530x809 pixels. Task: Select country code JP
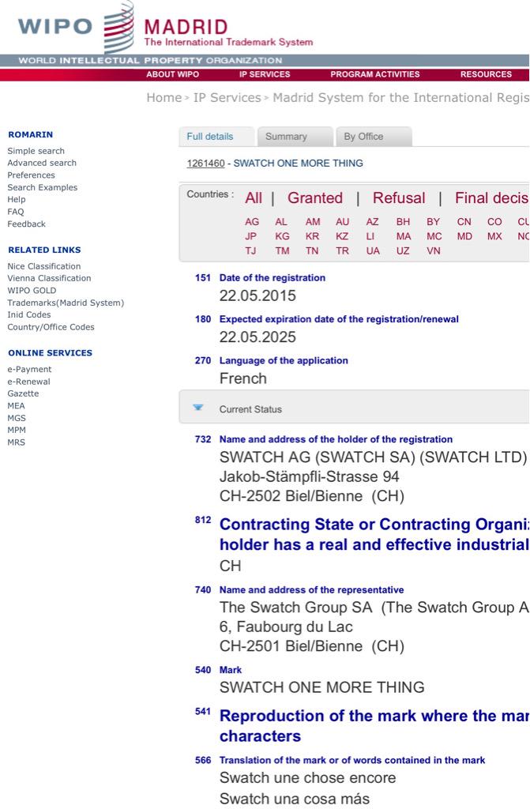251,236
